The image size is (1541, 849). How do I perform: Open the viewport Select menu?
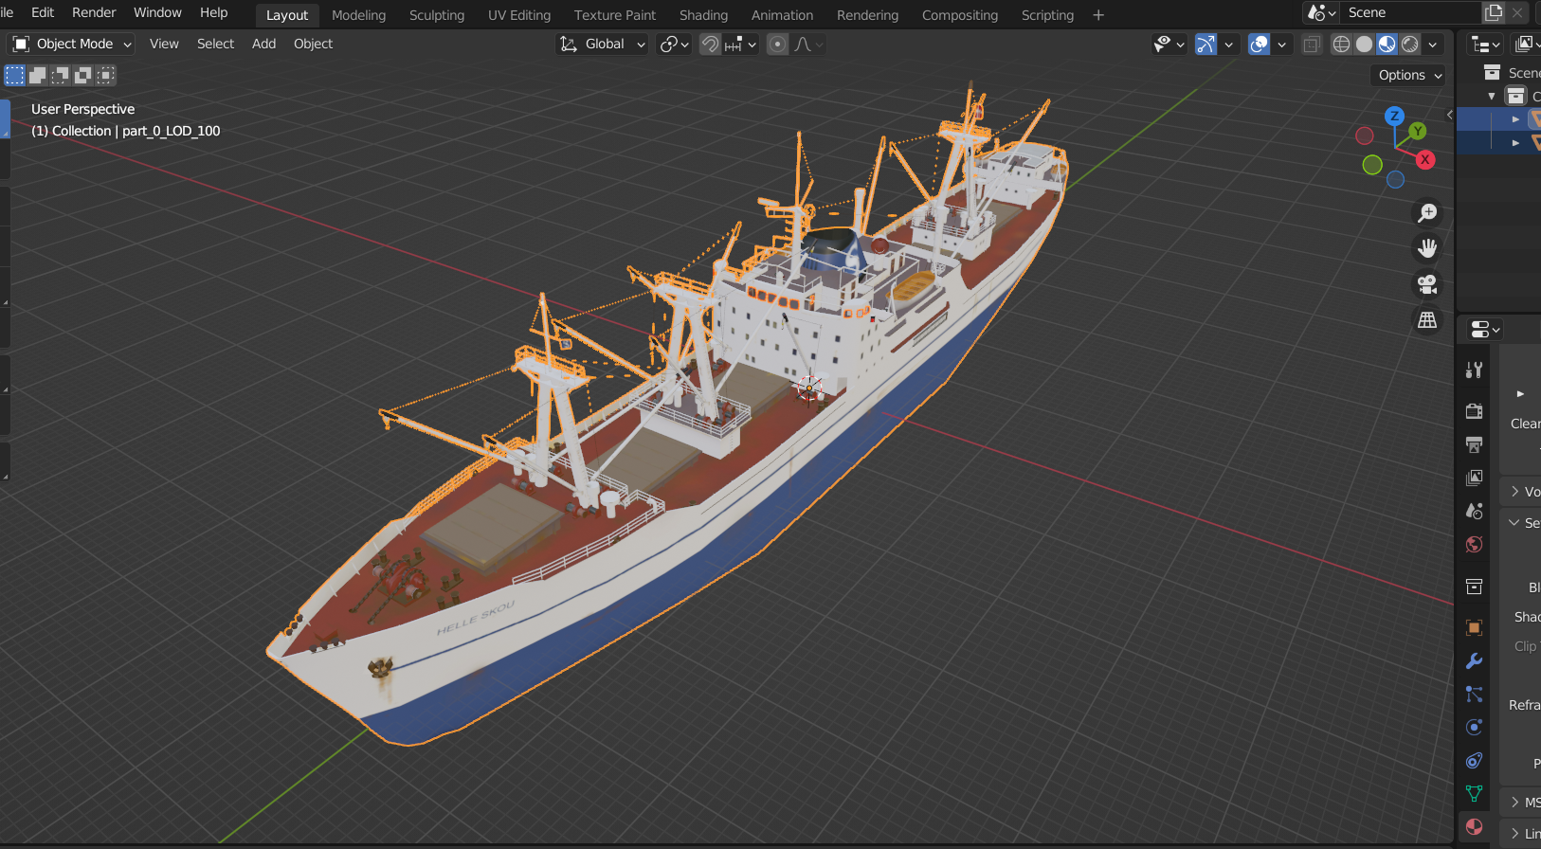click(215, 44)
